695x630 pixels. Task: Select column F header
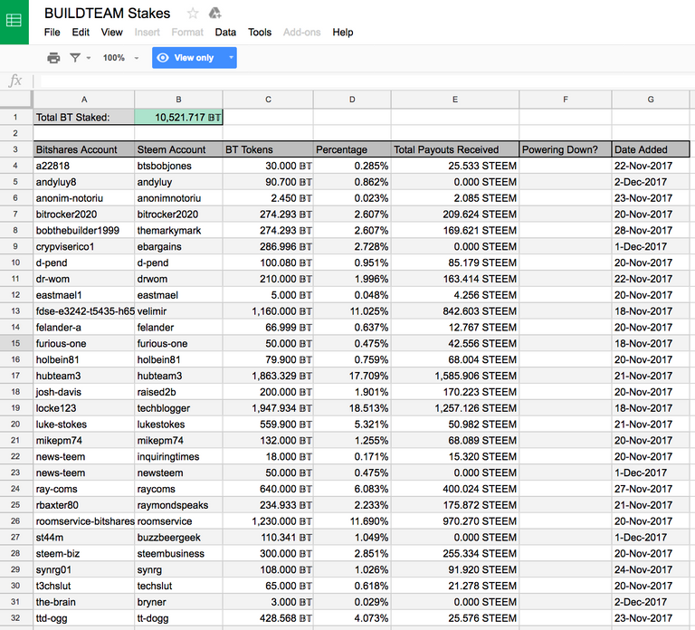566,100
